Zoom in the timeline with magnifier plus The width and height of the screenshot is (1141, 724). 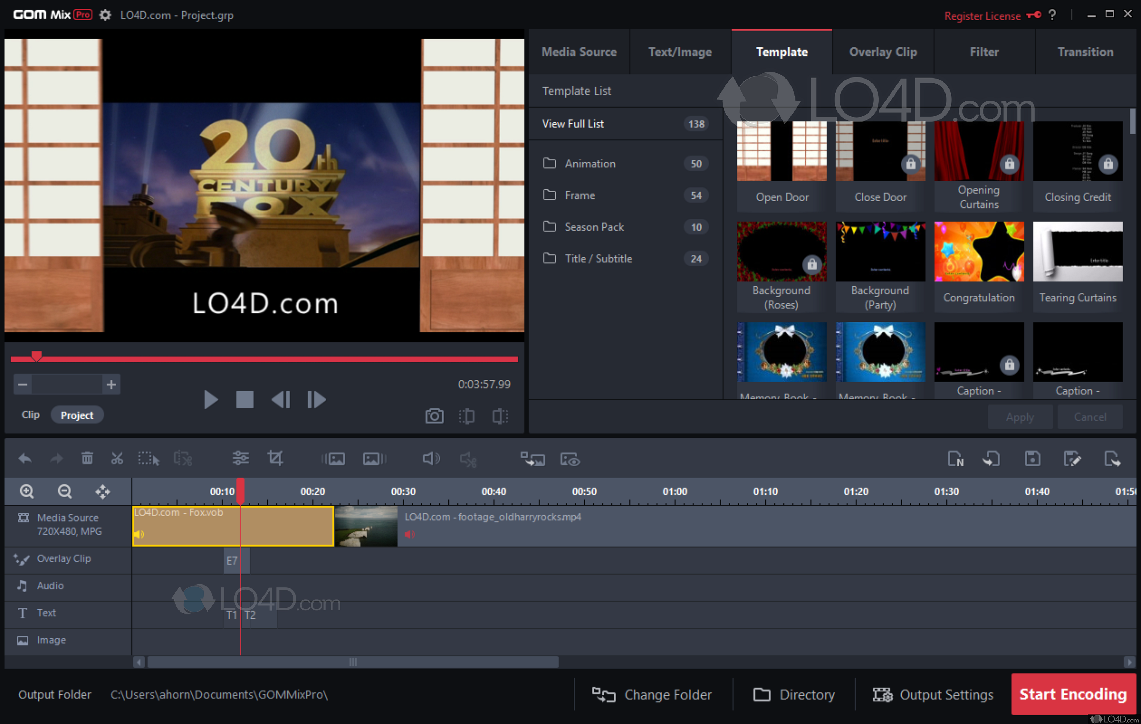click(x=26, y=491)
